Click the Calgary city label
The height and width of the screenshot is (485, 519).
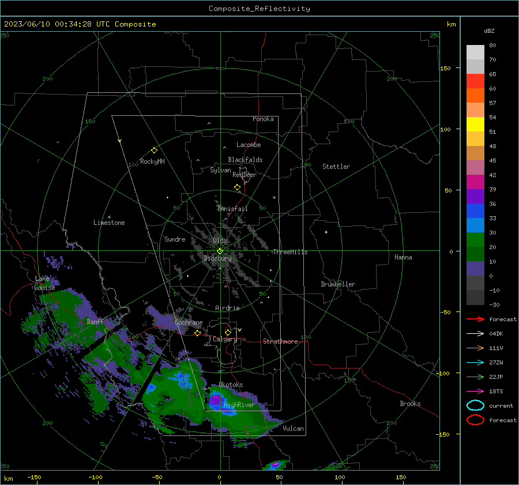(225, 339)
